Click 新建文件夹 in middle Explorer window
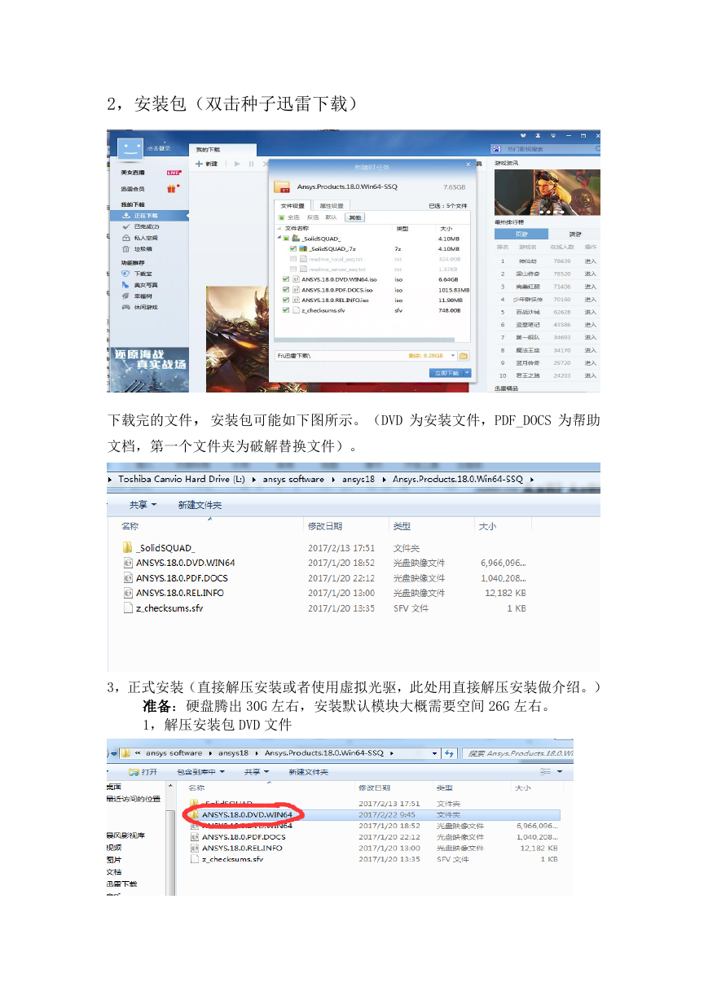The width and height of the screenshot is (708, 1000). pyautogui.click(x=200, y=505)
